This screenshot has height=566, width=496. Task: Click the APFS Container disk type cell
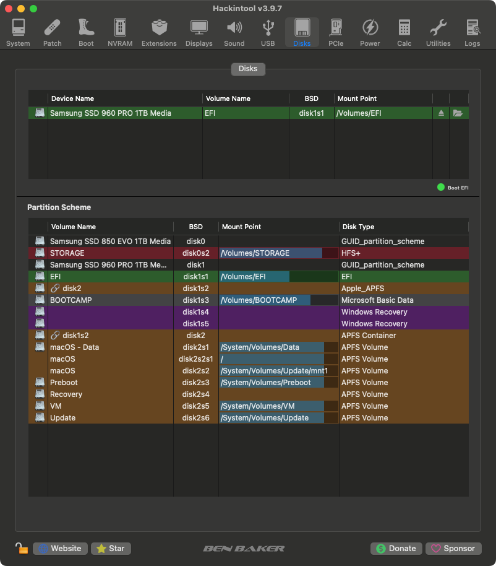(404, 336)
